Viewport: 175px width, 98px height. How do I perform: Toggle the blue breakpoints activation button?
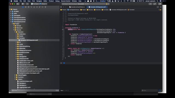coord(64,63)
